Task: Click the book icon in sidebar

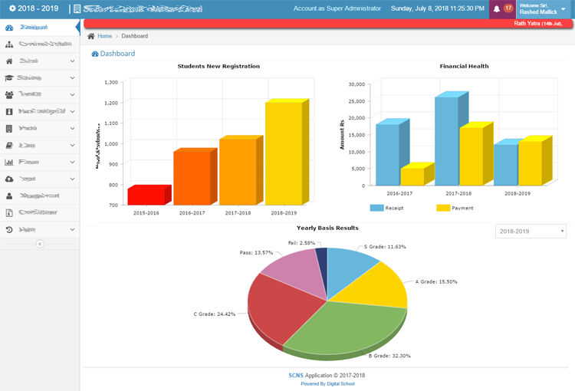Action: (9, 145)
